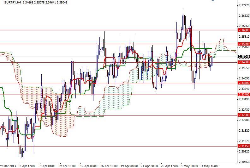The image size is (250, 168).
Task: Click the current price label 2.35046
Action: 244,57
